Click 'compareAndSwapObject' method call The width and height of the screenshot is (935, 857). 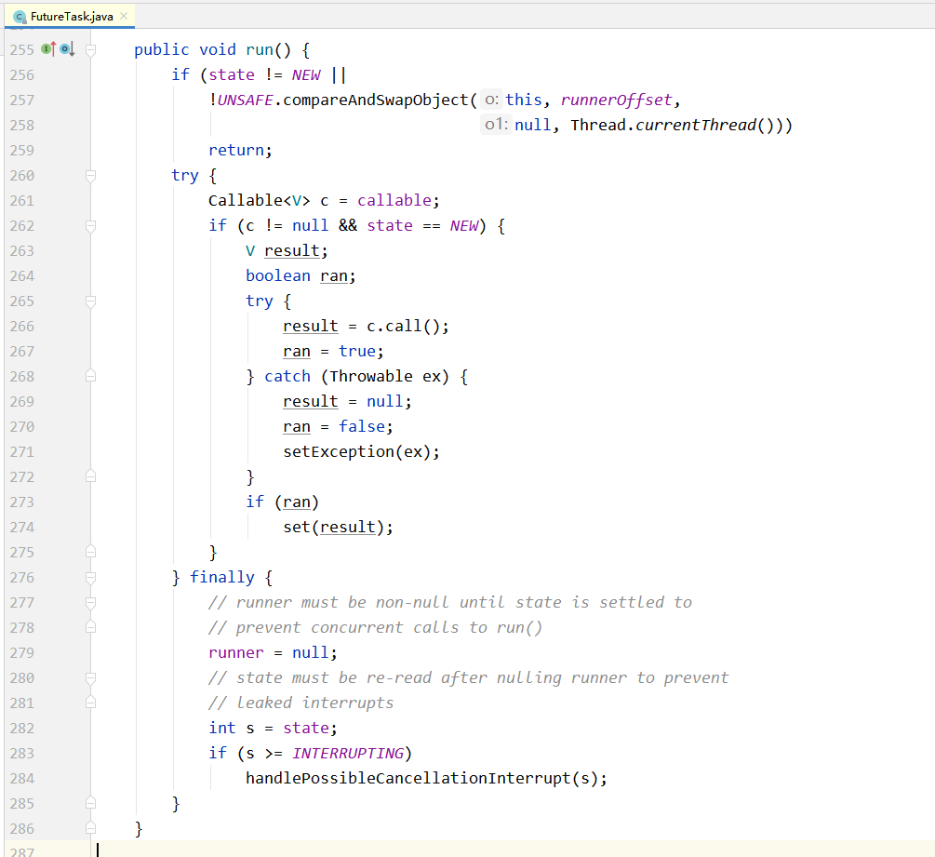(x=375, y=100)
